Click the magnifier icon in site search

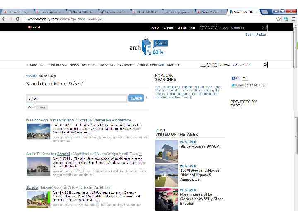pyautogui.click(x=265, y=65)
